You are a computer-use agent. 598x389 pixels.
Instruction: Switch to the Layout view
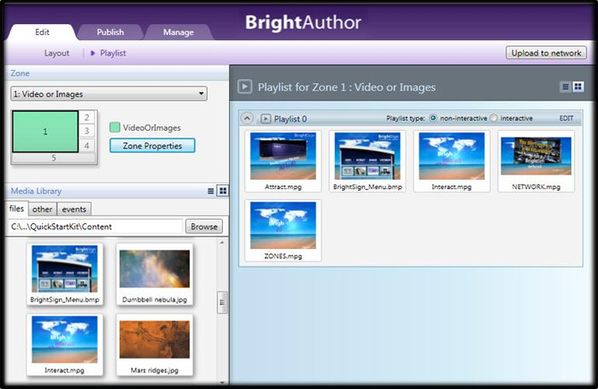[x=57, y=53]
